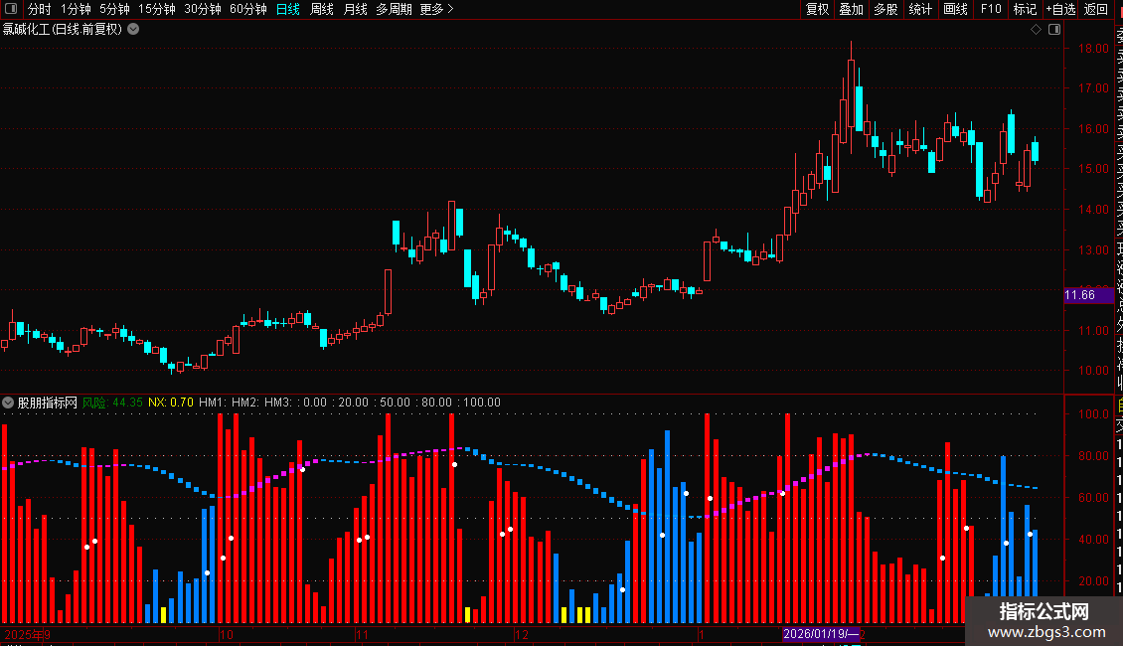Screen dimensions: 1123x646
Task: Switch to the 1分钟 period
Action: tap(76, 9)
